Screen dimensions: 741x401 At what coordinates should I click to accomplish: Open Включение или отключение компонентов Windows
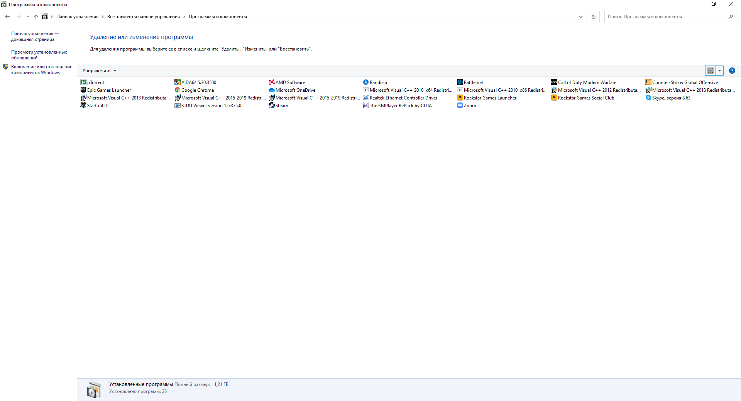42,69
